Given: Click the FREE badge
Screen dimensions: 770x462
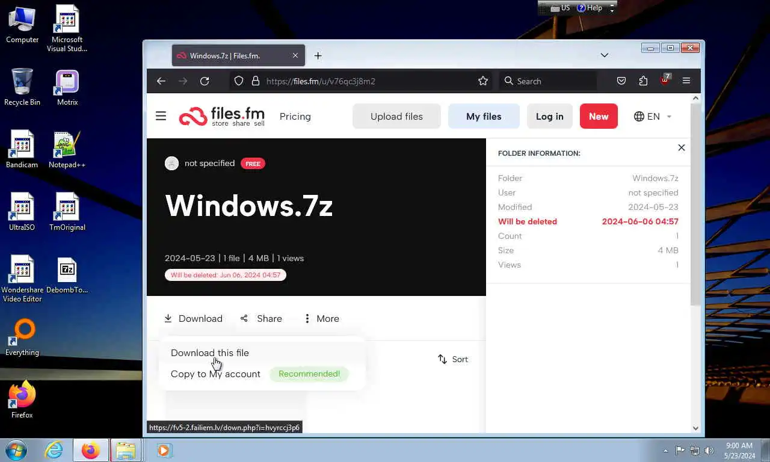Looking at the screenshot, I should pos(253,164).
